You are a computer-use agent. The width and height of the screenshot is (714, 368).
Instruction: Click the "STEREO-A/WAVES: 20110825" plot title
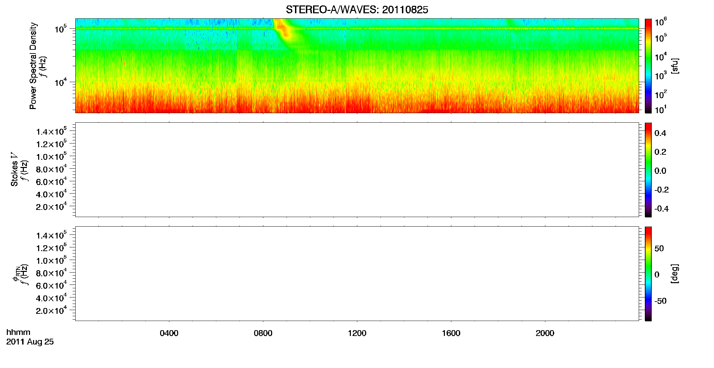pos(357,10)
